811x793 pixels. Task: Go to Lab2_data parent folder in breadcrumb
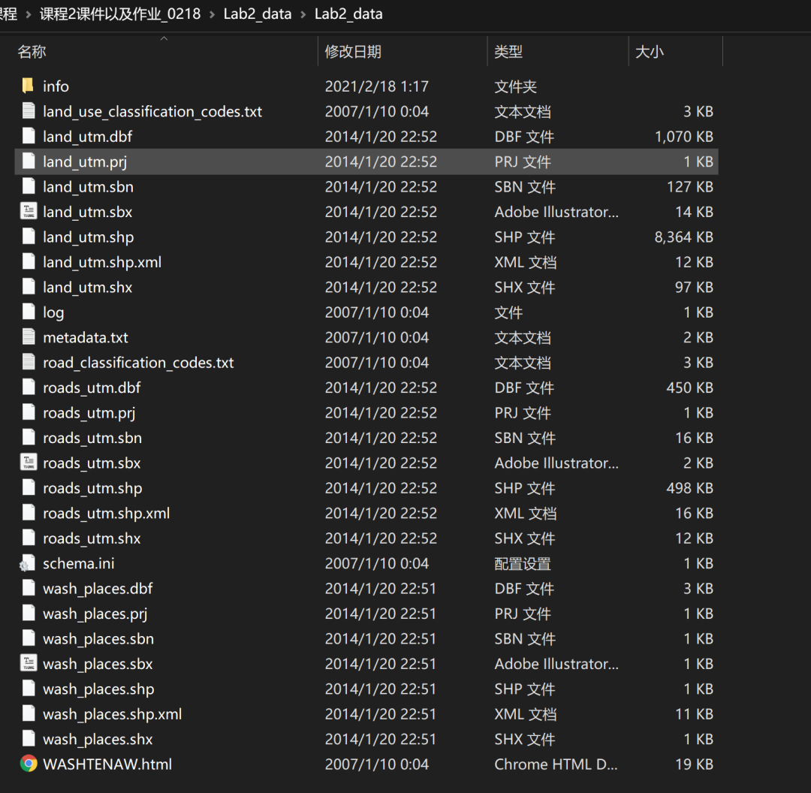click(257, 14)
